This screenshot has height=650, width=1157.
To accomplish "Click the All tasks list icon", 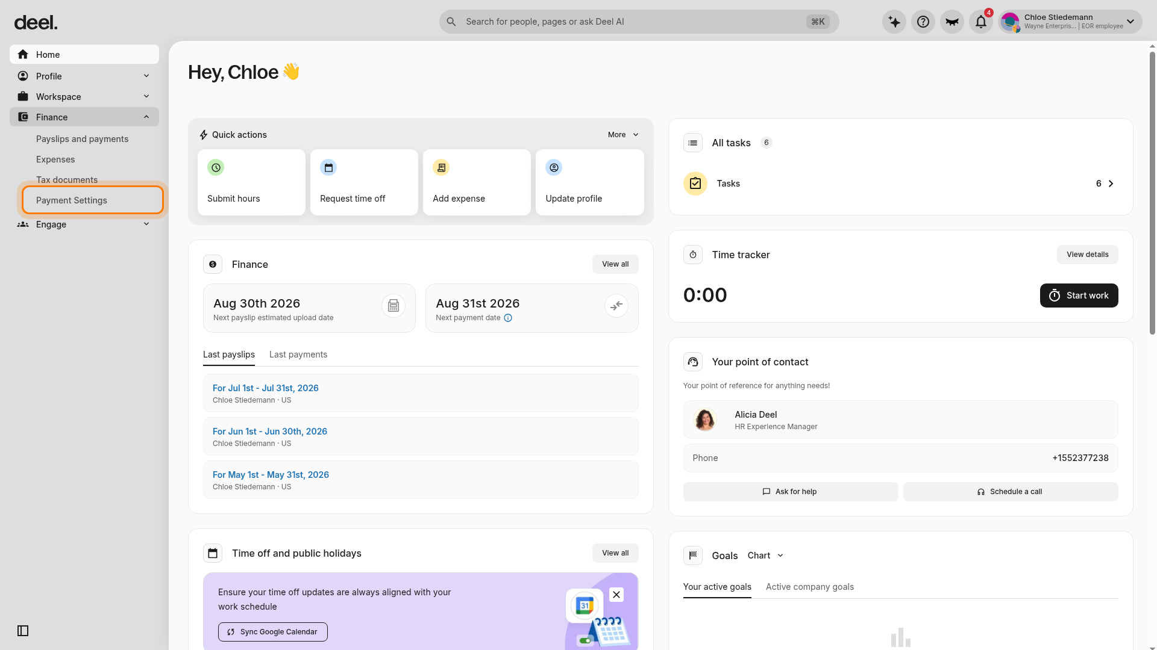I will [x=693, y=143].
